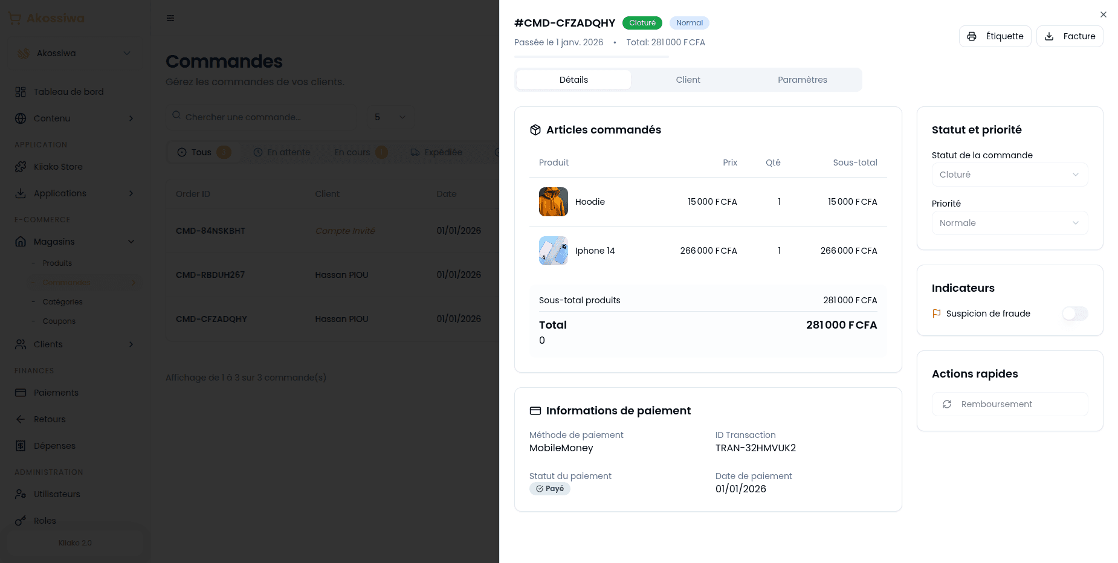Close the order detail panel with the X icon
Screen dimensions: 1118x563
pos(1103,14)
